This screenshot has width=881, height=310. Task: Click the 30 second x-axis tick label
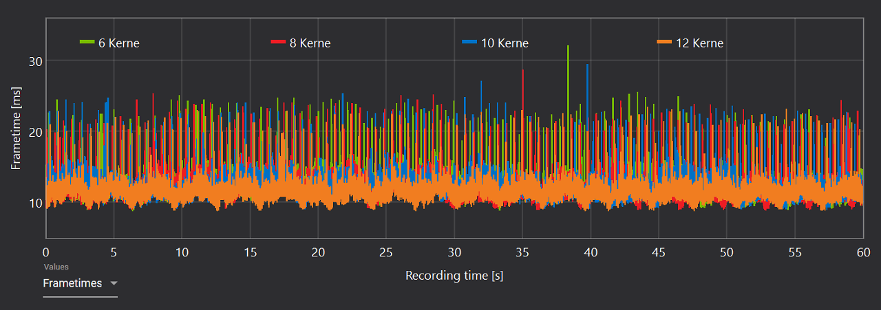(x=454, y=252)
